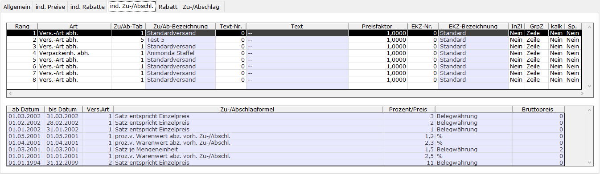This screenshot has height=174, width=600.
Task: Click the lower table's scroll-up arrow
Action: pyautogui.click(x=589, y=110)
